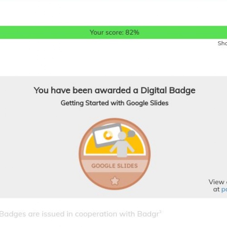
Task: Select the grey presenter figure in the badge
Action: (122, 144)
